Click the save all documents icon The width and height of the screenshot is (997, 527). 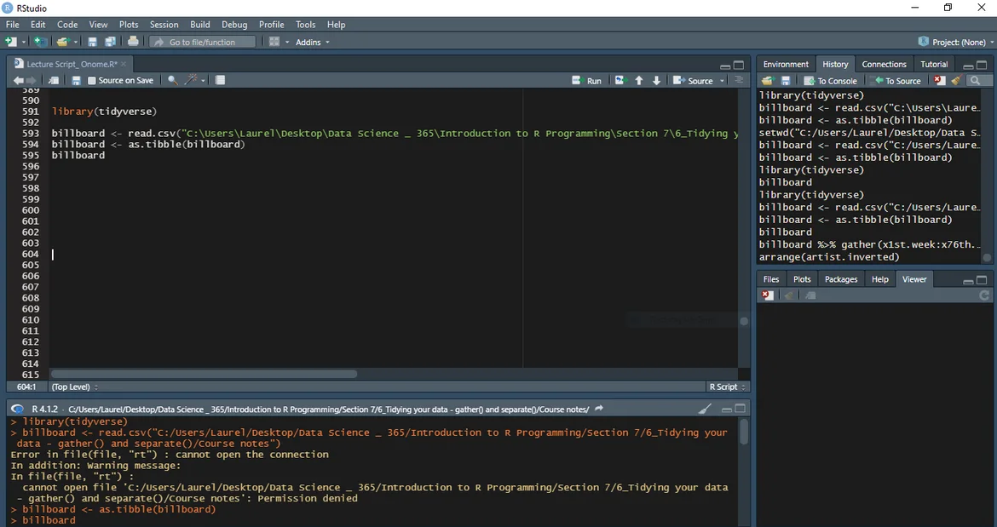110,42
